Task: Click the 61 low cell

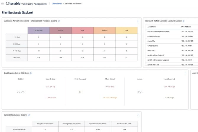Action: (x=126, y=58)
